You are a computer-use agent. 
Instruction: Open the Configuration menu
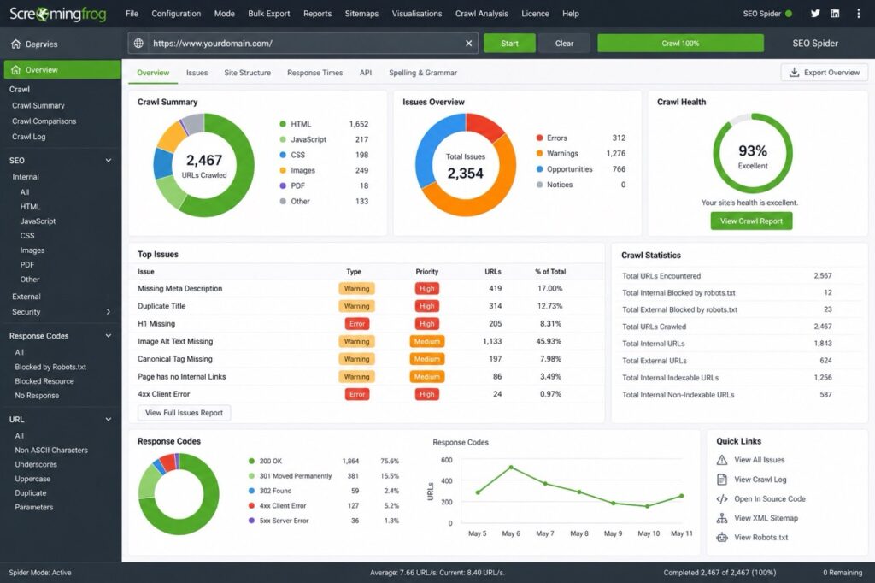pos(176,14)
